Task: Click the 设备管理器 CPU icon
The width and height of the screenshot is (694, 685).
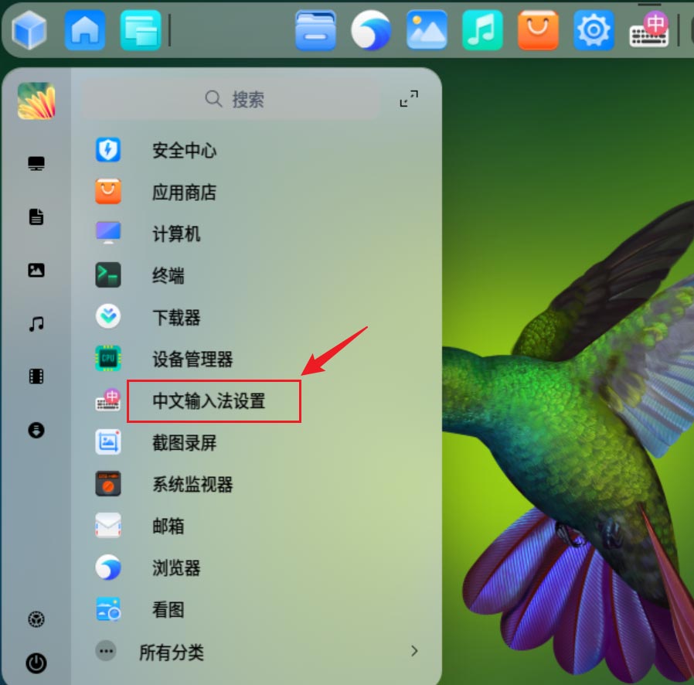Action: click(108, 358)
